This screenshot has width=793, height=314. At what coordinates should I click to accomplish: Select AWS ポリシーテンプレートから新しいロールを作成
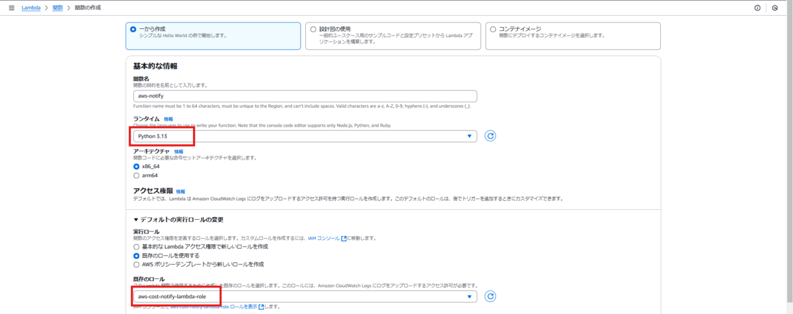pyautogui.click(x=137, y=264)
